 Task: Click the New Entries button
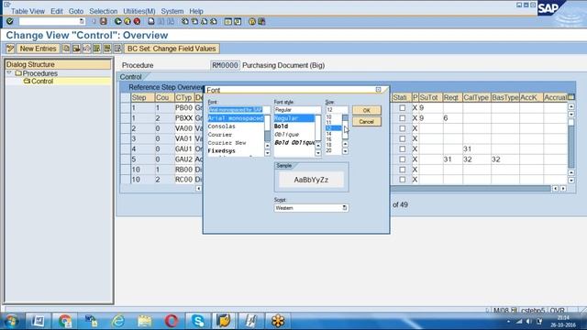(x=38, y=49)
